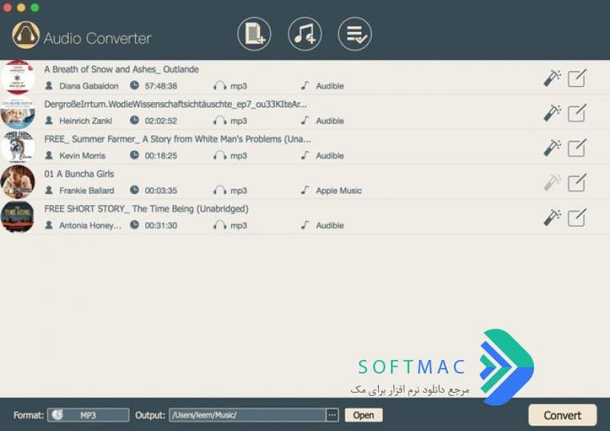This screenshot has height=431, width=610.
Task: Select title FREE SHORT STORY_ The Time Being
Action: click(146, 209)
